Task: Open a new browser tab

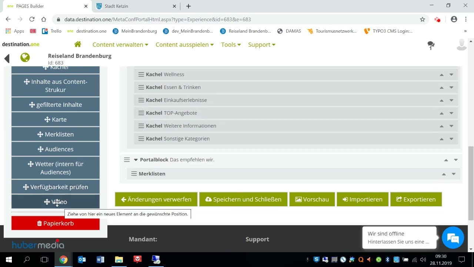Action: pyautogui.click(x=188, y=6)
